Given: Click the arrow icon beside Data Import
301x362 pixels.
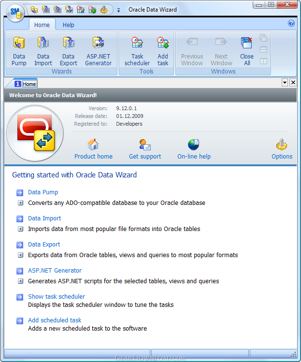Looking at the screenshot, I should click(x=20, y=218).
